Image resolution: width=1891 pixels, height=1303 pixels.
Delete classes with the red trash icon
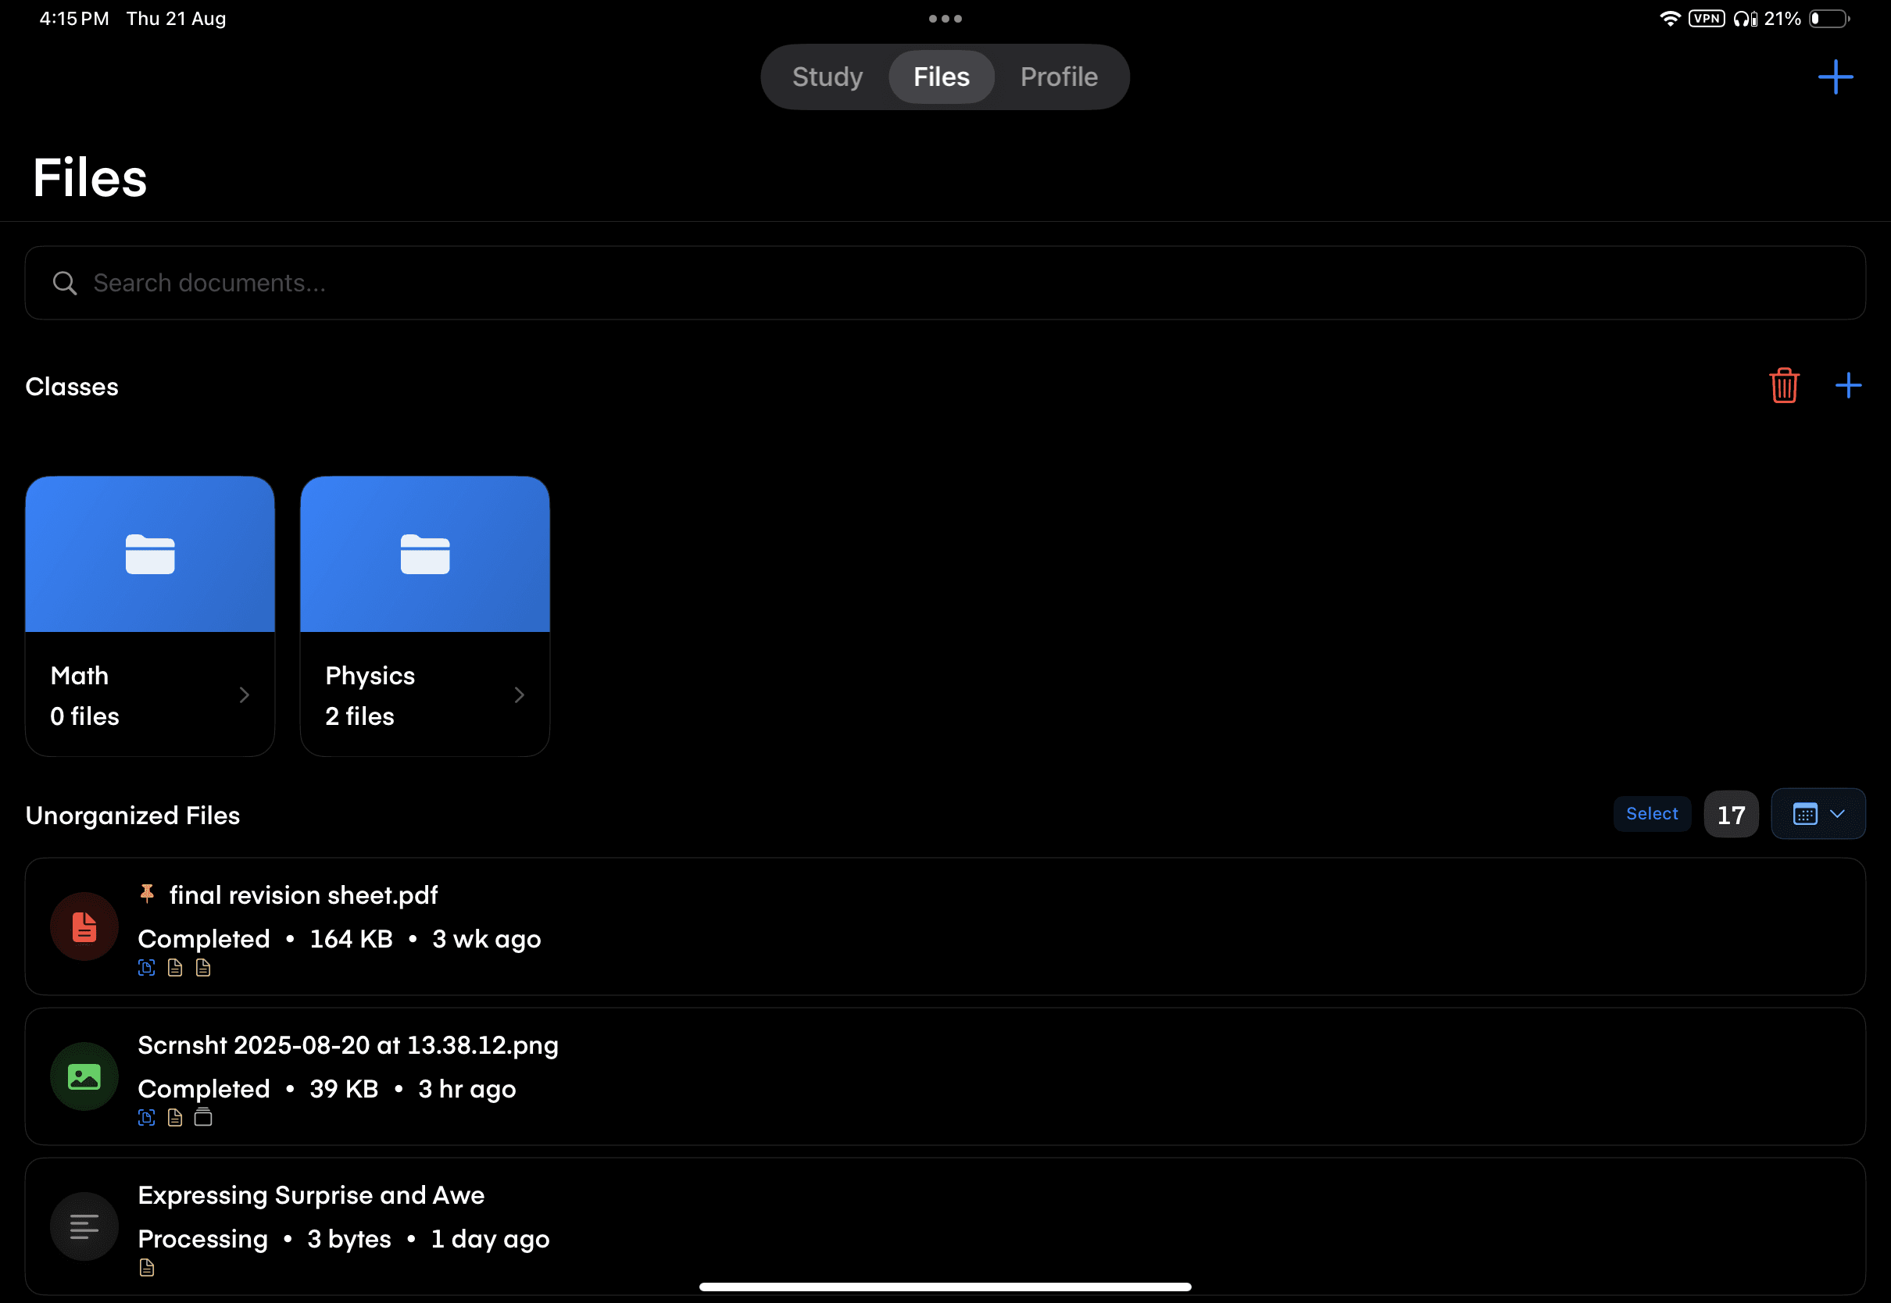click(x=1784, y=385)
